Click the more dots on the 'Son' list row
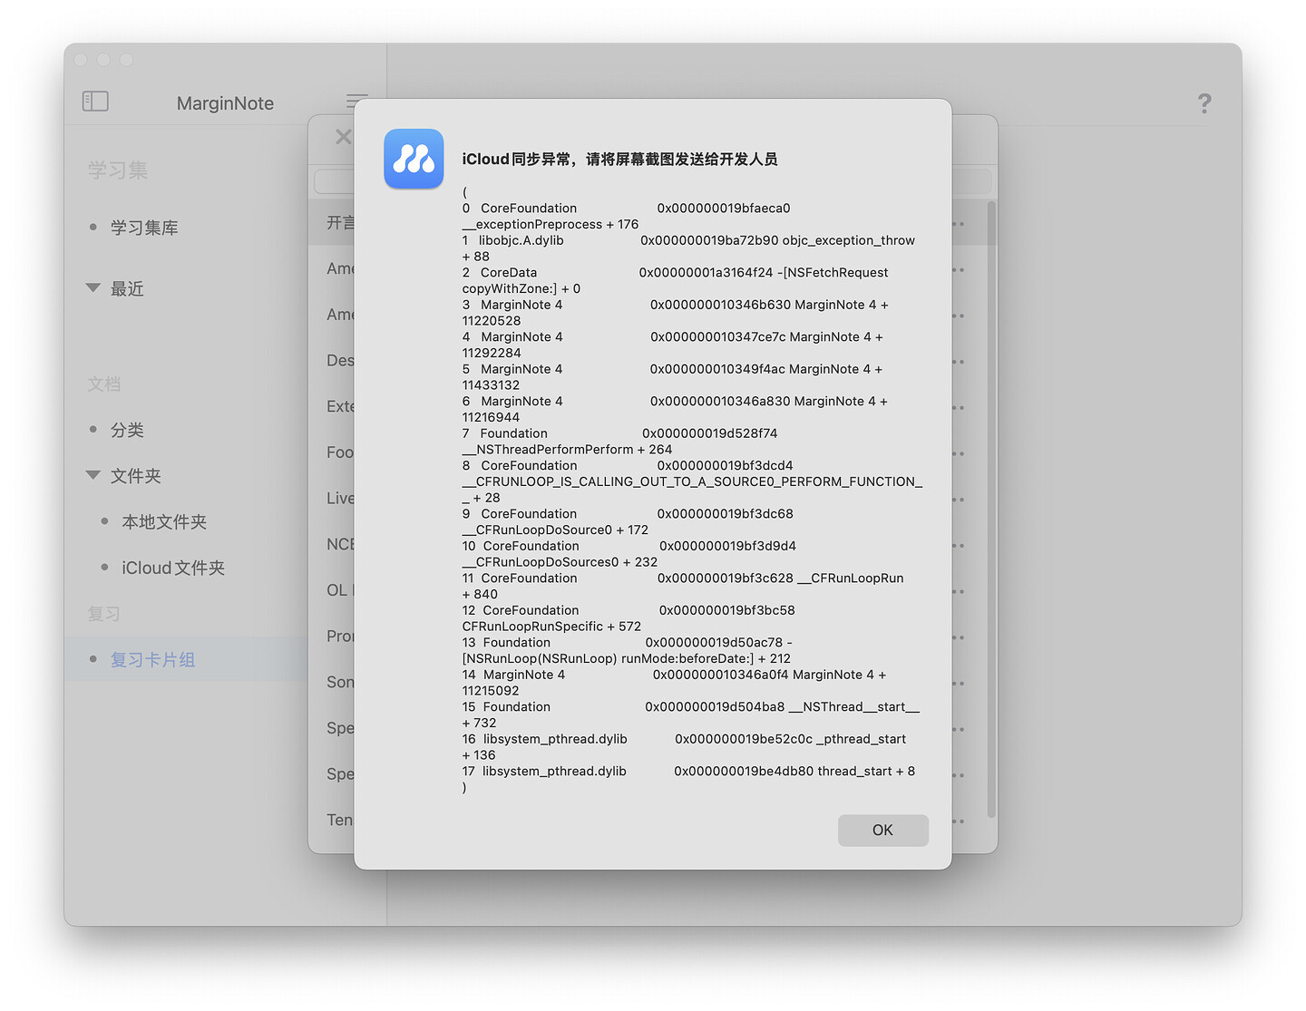 coord(958,684)
